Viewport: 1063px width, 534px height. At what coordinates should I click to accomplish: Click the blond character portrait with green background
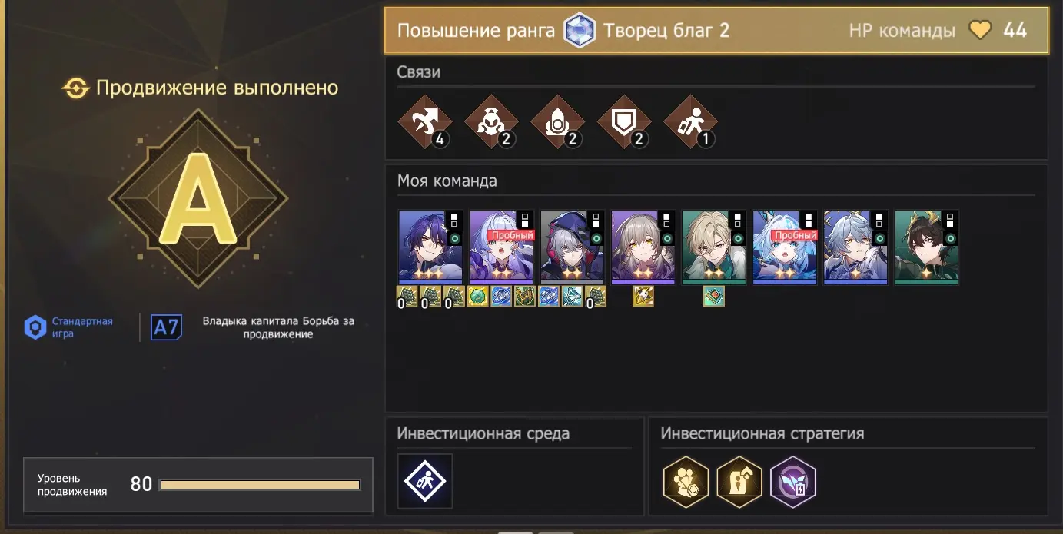tap(714, 247)
